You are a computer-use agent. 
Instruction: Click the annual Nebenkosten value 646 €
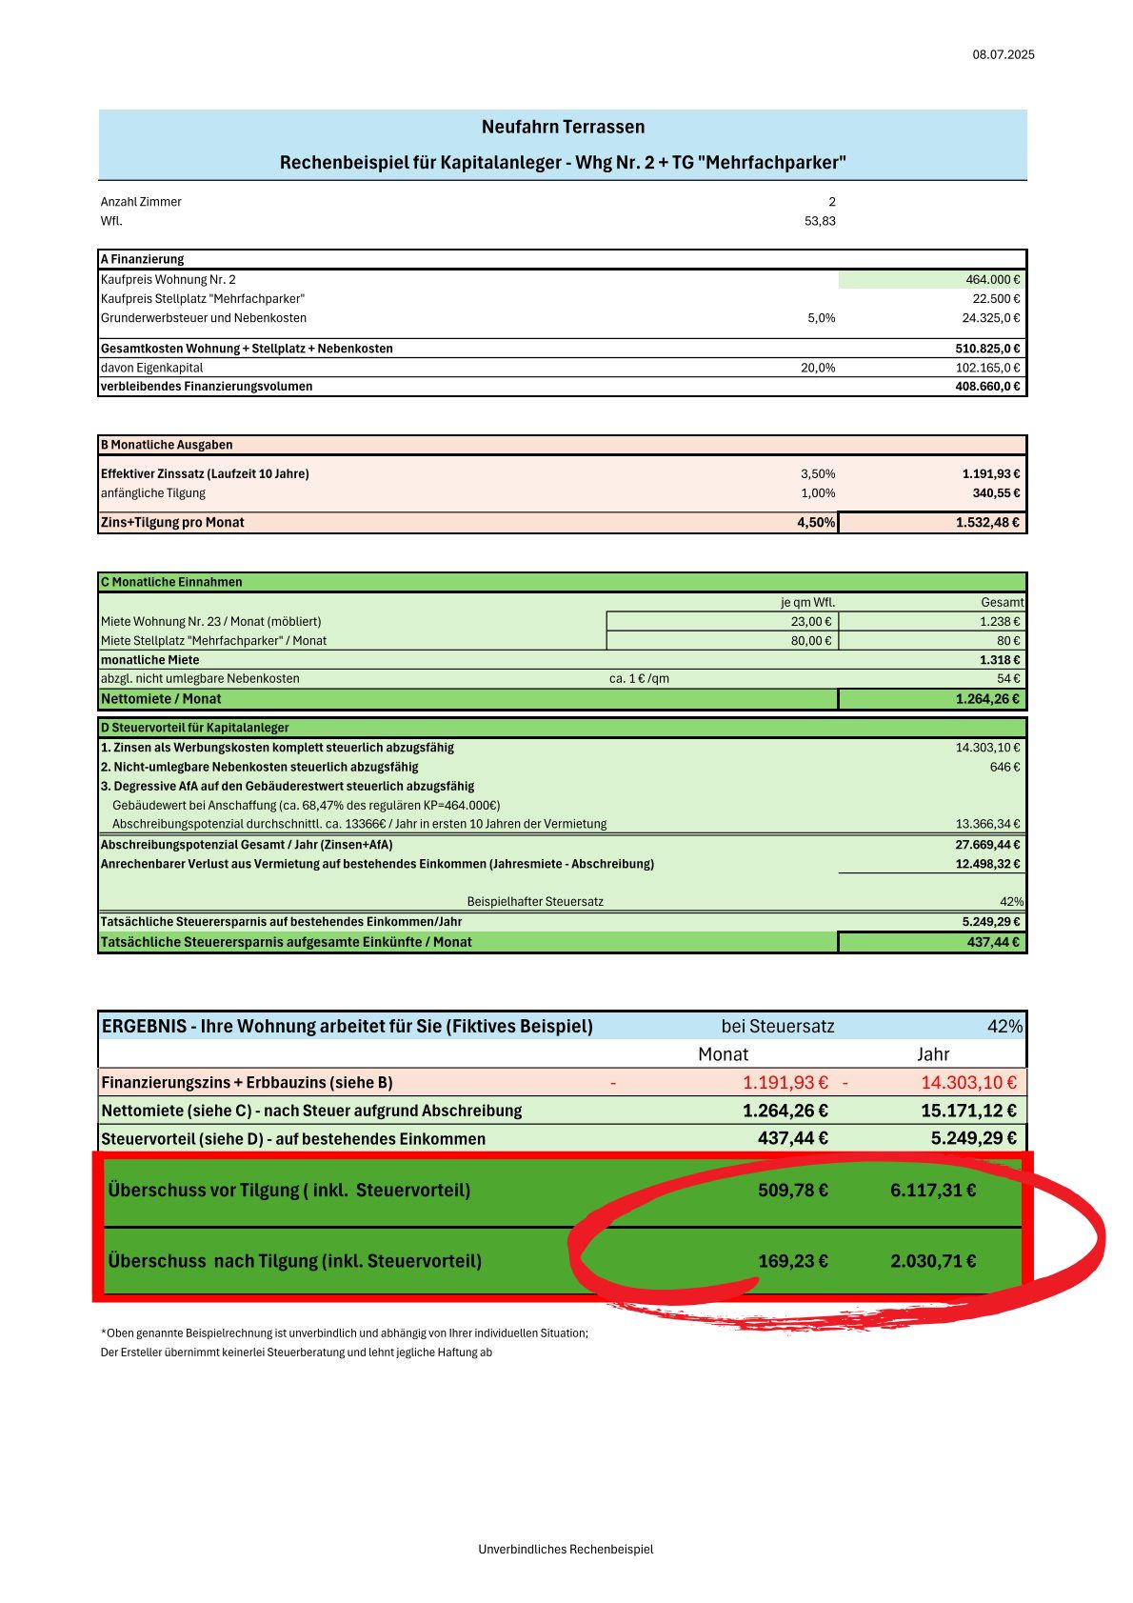pyautogui.click(x=1004, y=767)
